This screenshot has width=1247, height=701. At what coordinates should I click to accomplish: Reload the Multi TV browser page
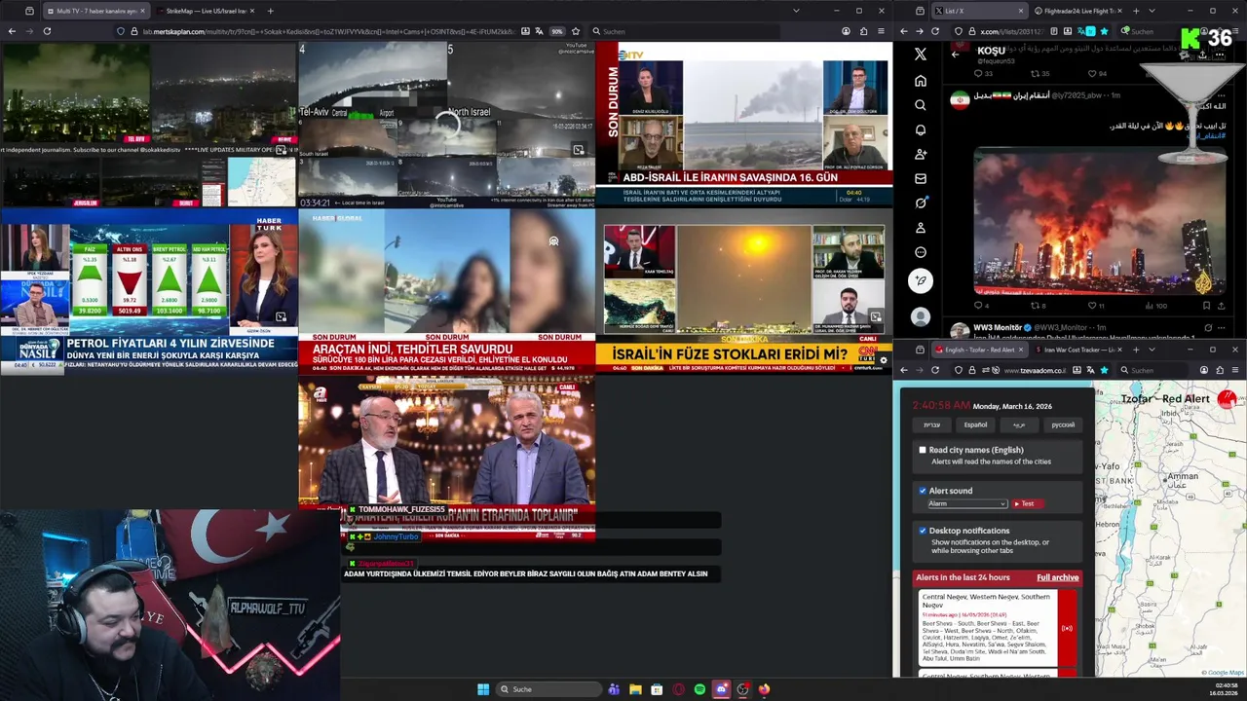coord(47,31)
